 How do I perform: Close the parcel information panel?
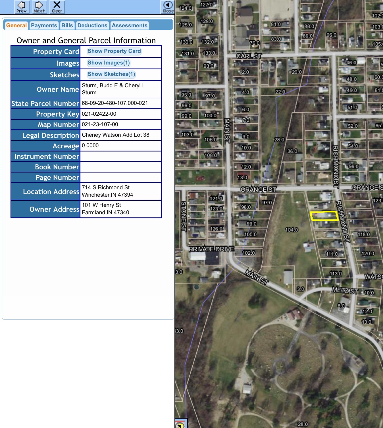tap(168, 7)
